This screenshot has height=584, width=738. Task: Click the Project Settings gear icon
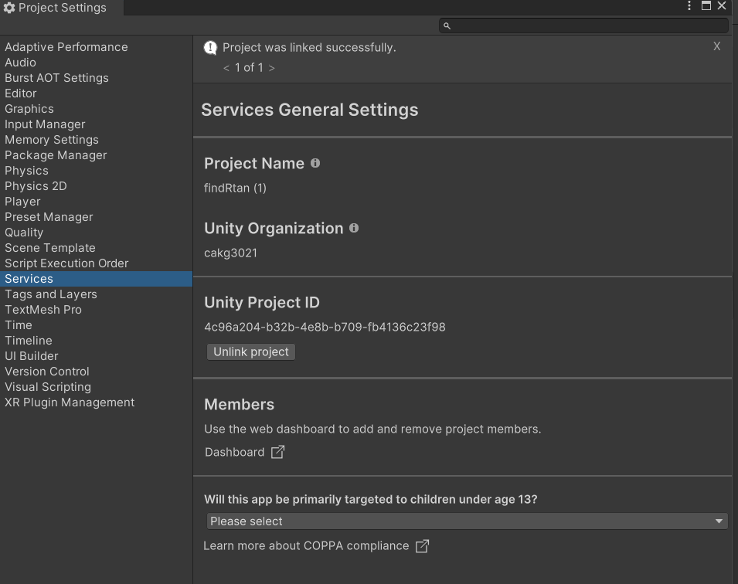tap(9, 8)
